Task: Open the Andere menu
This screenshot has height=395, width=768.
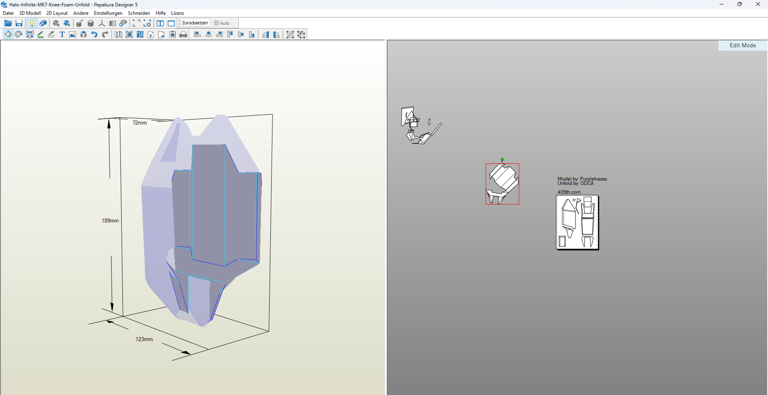Action: [x=81, y=13]
